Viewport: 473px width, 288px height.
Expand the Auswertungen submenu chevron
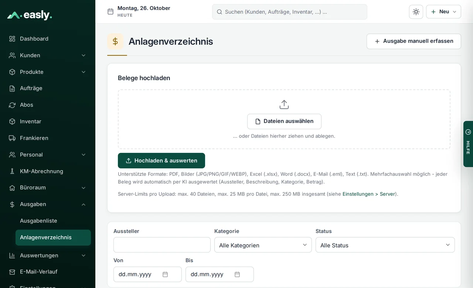84,256
